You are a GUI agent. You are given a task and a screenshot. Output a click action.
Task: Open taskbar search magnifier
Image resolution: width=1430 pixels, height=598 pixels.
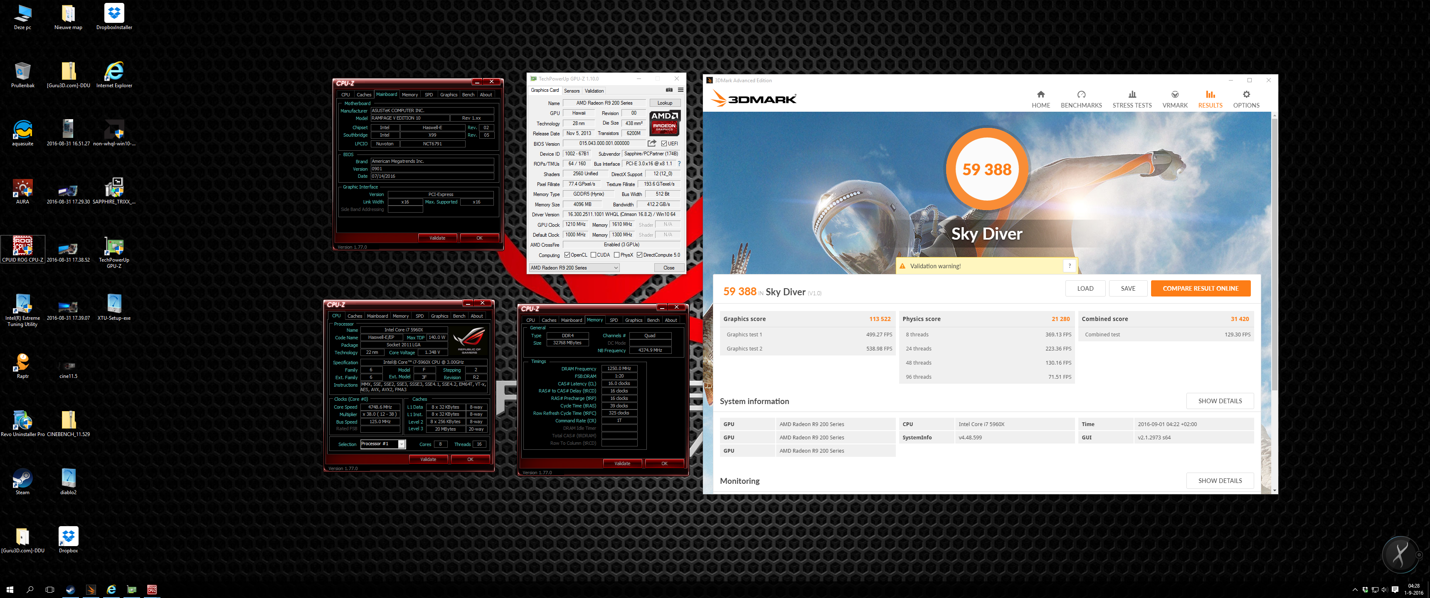click(30, 589)
